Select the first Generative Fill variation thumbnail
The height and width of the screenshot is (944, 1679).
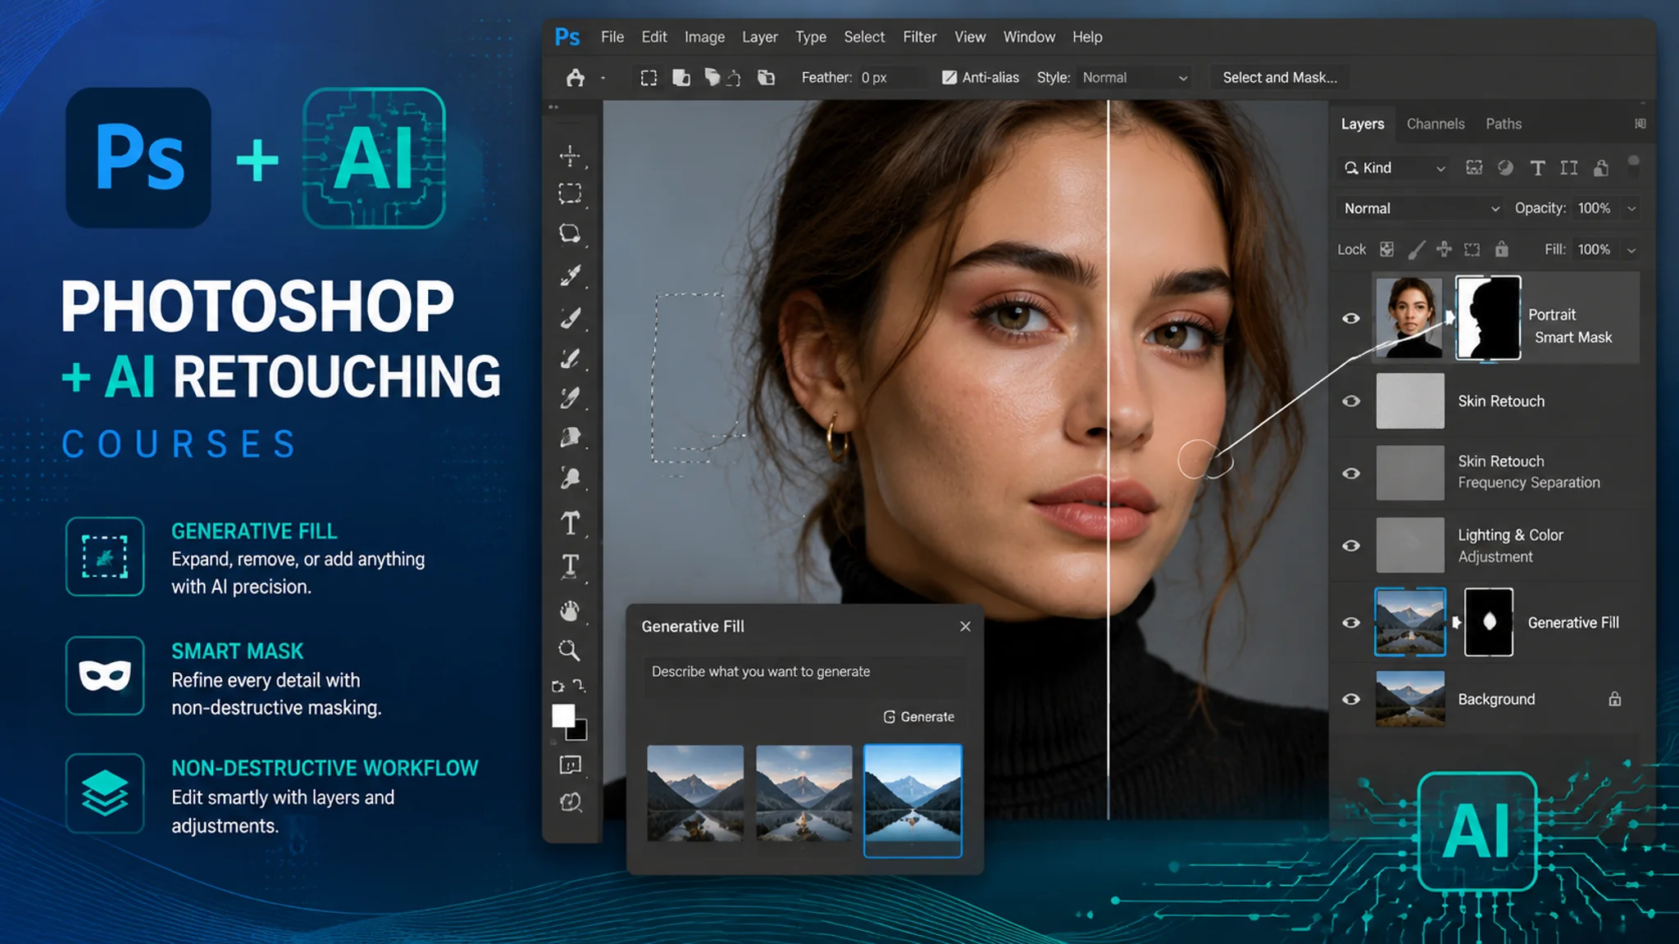click(x=695, y=793)
